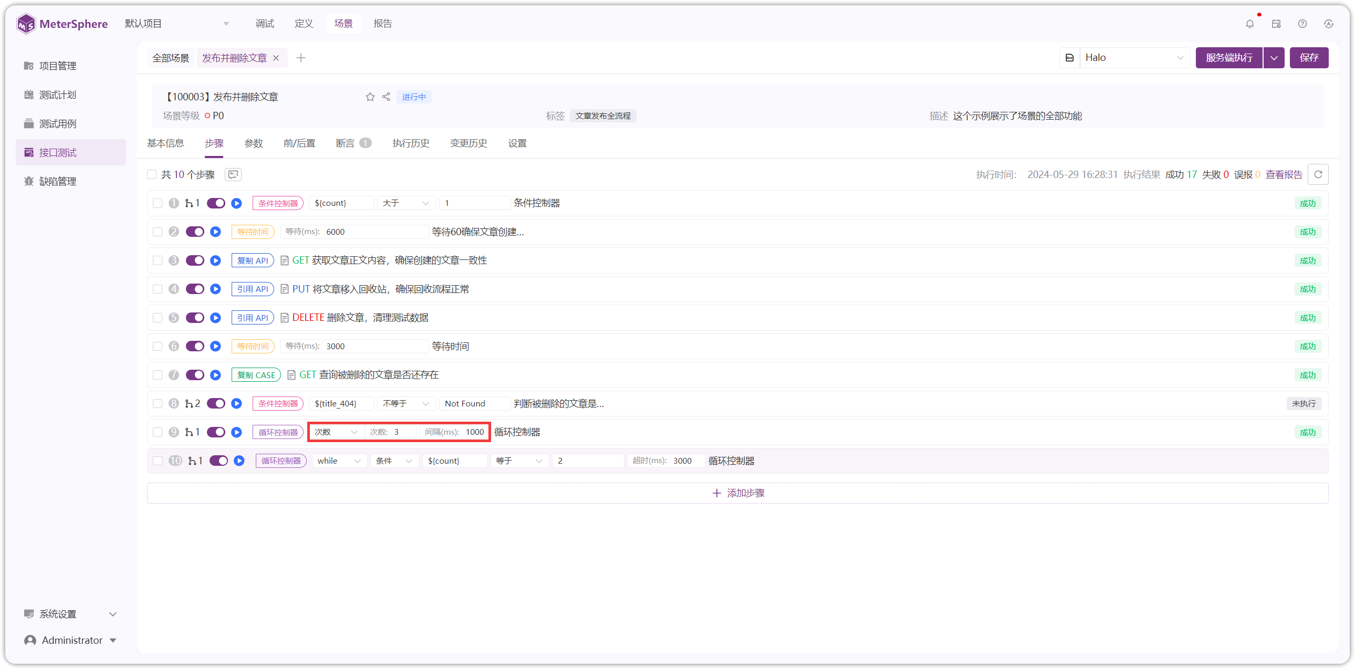
Task: Open the language globe icon at the top right
Action: point(1329,24)
